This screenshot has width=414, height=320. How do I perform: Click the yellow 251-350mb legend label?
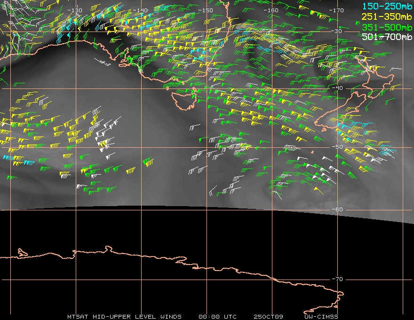coord(387,17)
